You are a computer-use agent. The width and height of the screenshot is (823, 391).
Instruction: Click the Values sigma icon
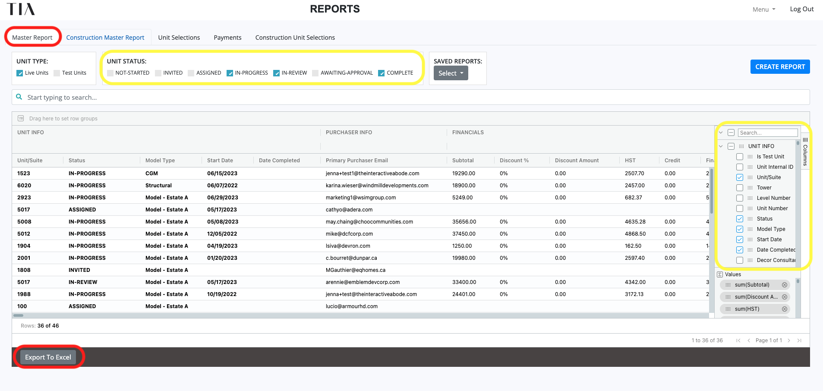pyautogui.click(x=720, y=274)
